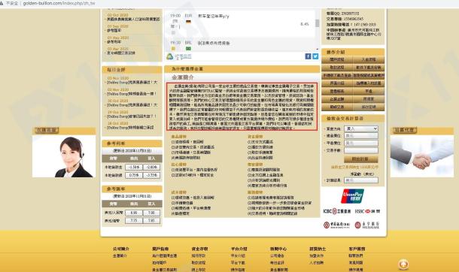Click the economic calendar logo icon
This screenshot has height=272, width=459.
[170, 56]
